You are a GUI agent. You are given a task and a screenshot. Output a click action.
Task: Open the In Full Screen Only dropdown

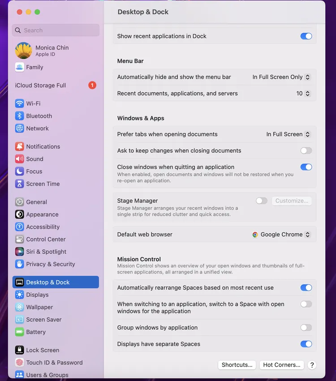(281, 77)
